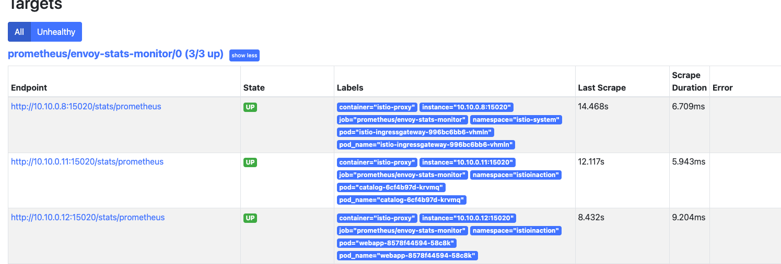Click UP state badge for 10.10.0.11 row

[x=250, y=162]
